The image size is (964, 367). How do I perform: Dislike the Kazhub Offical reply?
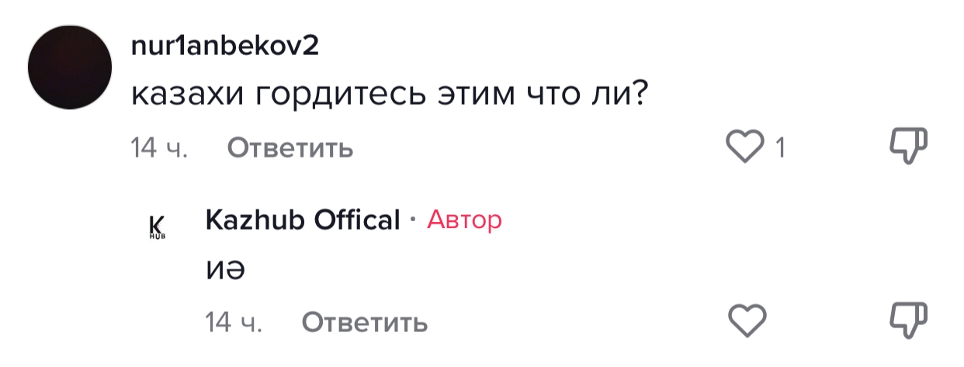[907, 320]
